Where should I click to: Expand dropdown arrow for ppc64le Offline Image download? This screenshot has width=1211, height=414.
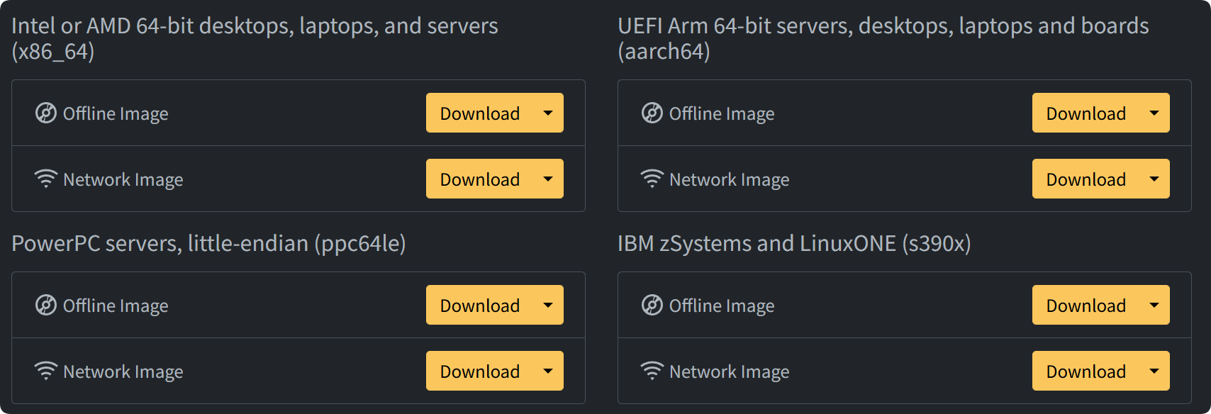(x=548, y=305)
